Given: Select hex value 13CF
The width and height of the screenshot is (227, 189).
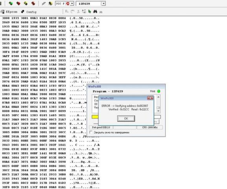Looking at the screenshot, I should [34, 187].
